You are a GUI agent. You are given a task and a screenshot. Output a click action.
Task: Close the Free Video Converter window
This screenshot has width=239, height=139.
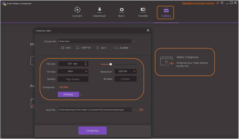(x=235, y=3)
